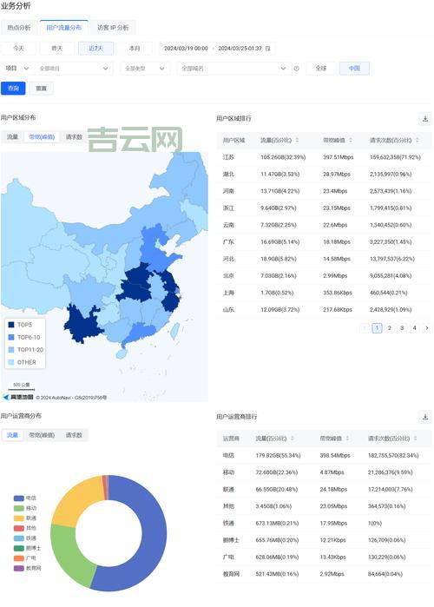Select 今天 time range
The width and height of the screenshot is (434, 607).
click(x=18, y=49)
